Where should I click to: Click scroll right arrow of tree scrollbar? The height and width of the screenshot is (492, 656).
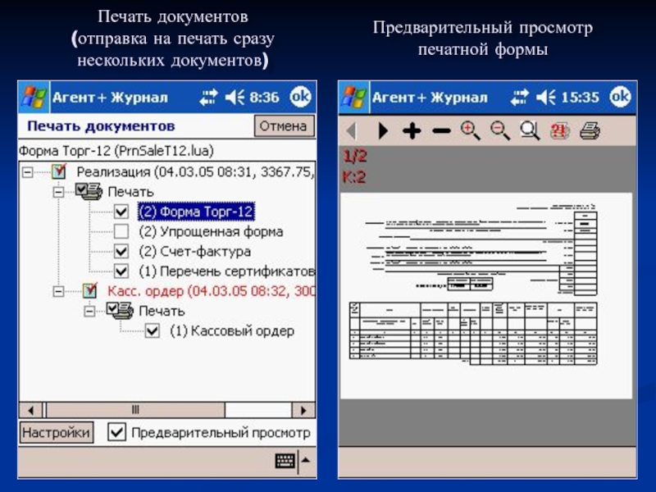(x=303, y=410)
